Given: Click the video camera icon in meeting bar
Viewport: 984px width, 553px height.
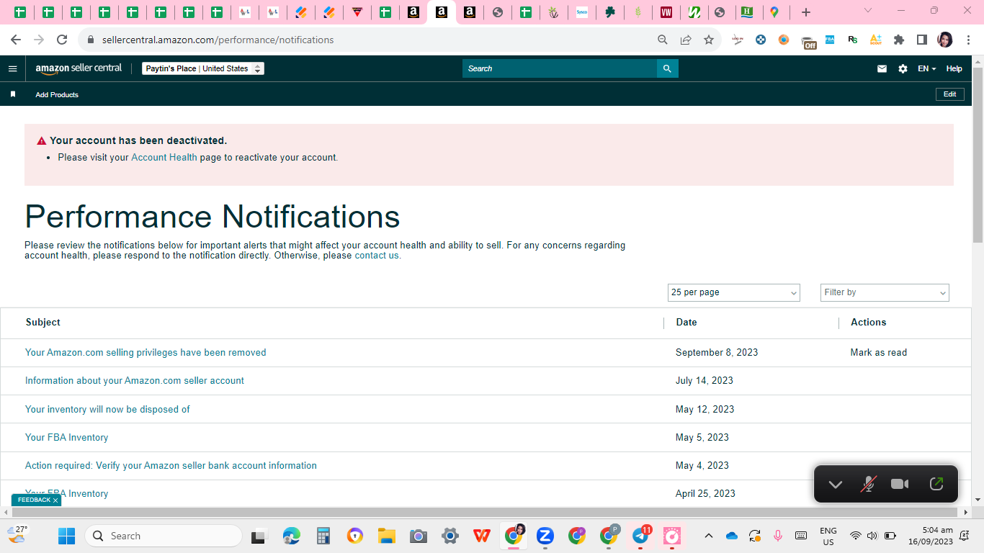Looking at the screenshot, I should [x=900, y=484].
